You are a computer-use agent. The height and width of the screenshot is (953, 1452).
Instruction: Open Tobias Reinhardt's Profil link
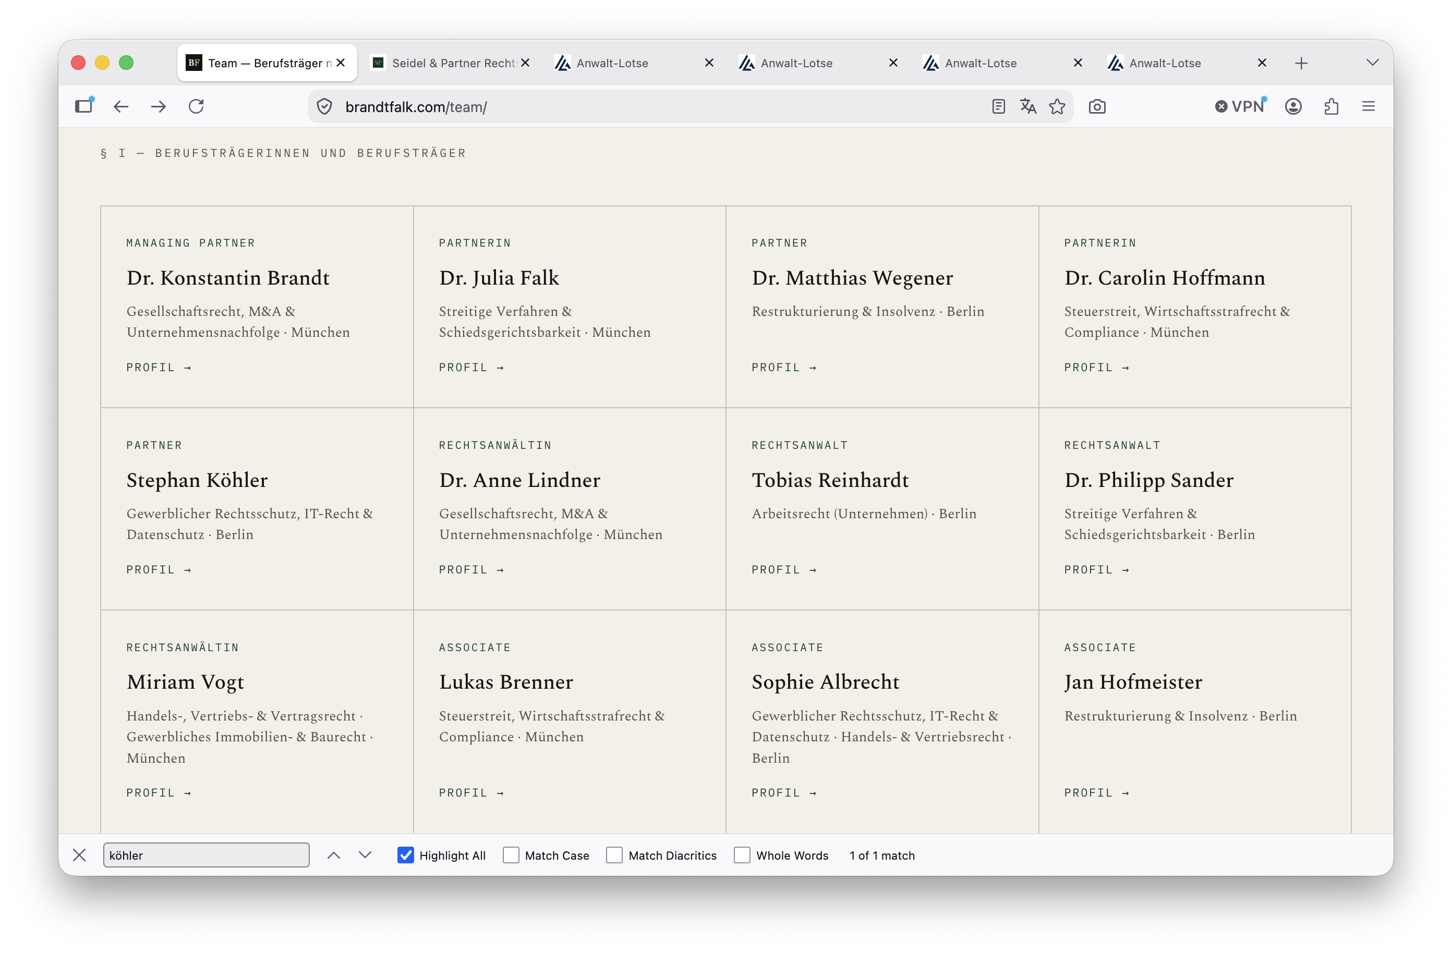[x=784, y=569]
